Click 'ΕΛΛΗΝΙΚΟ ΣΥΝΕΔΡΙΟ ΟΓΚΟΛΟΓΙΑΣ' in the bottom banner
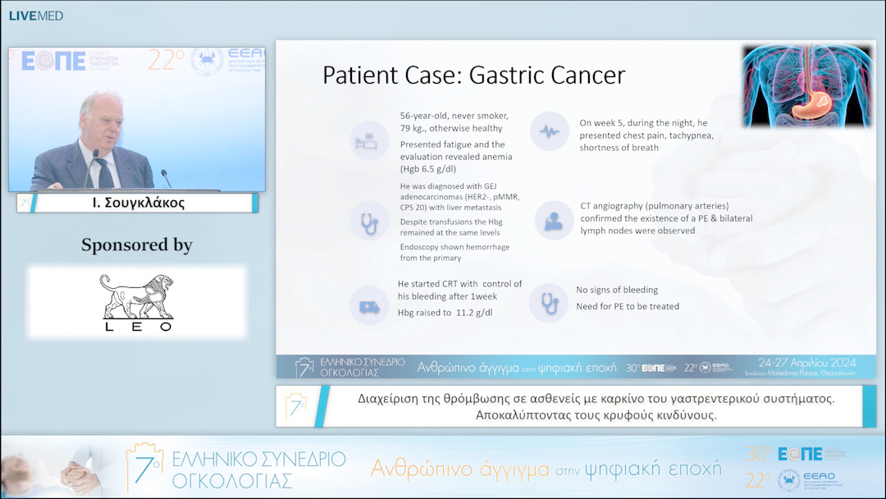Image resolution: width=886 pixels, height=499 pixels. click(258, 469)
